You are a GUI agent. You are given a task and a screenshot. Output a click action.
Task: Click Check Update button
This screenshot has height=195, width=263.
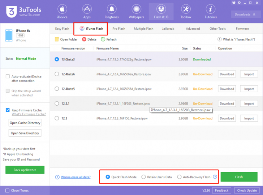247,190
